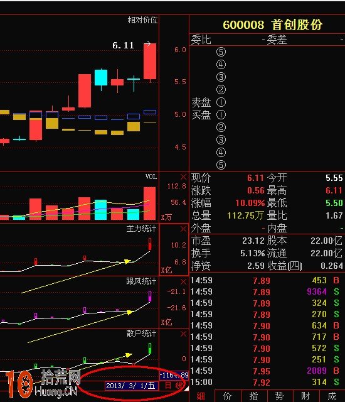Select the trade row with volume 251

pos(267,359)
